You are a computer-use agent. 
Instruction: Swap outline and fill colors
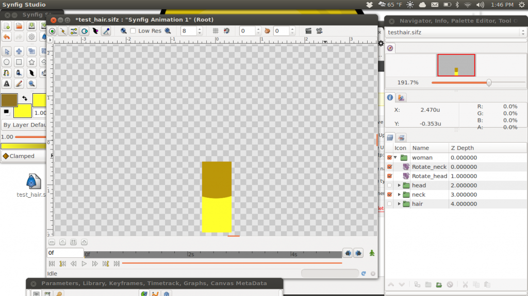click(x=25, y=98)
